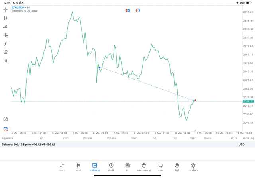Switch to the กราฟ (Chart) bottom tab
Screen dimensions: 255x178
[x=78, y=167]
